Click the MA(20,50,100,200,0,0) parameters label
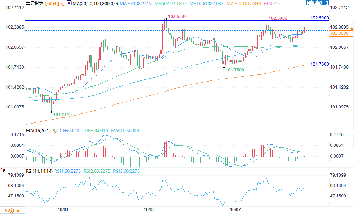The width and height of the screenshot is (354, 214). [x=95, y=3]
